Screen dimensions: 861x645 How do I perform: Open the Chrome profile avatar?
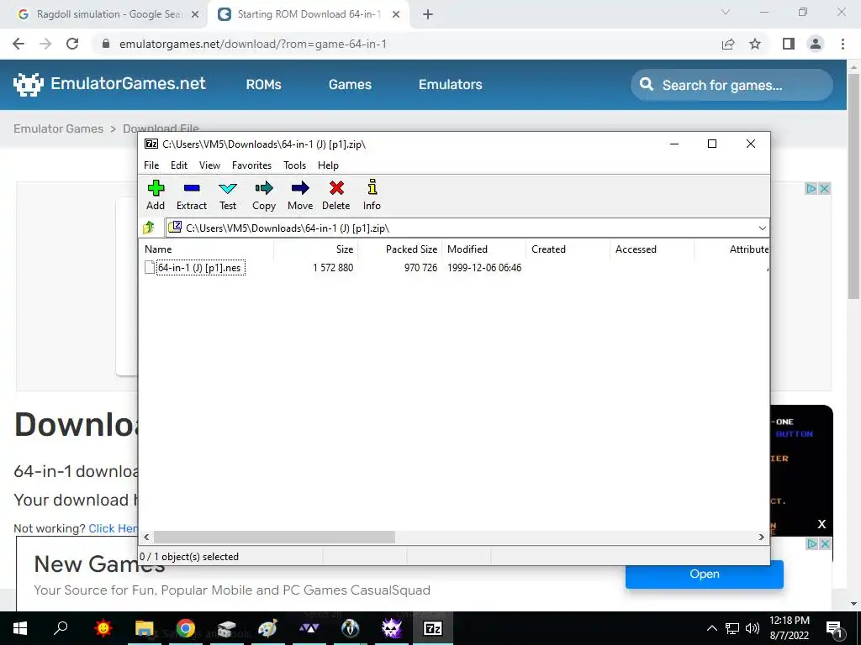[816, 44]
